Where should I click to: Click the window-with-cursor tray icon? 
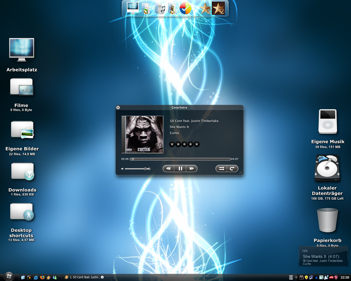(321, 277)
